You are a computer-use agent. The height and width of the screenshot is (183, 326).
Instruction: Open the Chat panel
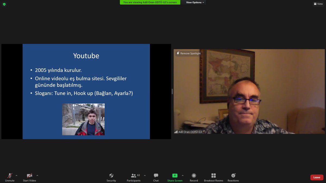click(156, 178)
